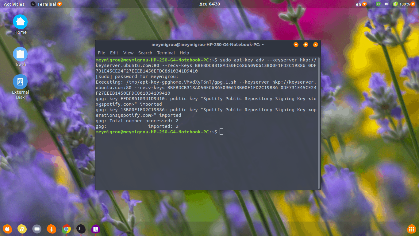Click the green network status icon
Viewport: 419px width, 236px height.
(378, 4)
